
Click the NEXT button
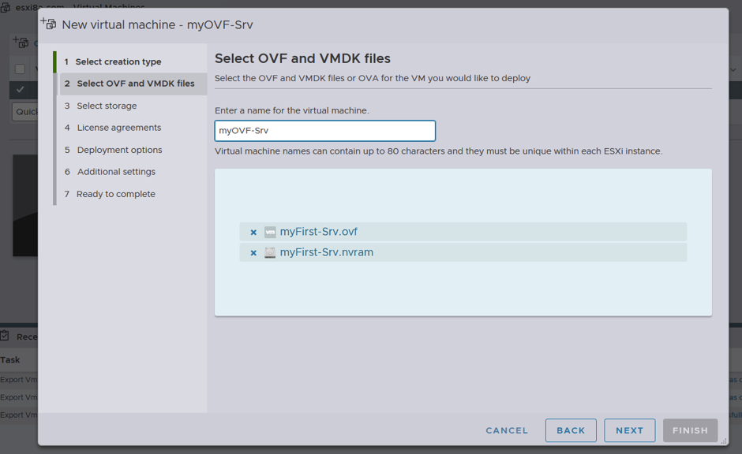(x=629, y=430)
